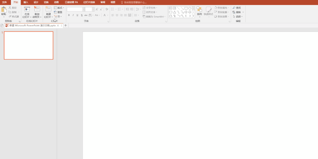The width and height of the screenshot is (318, 159).
Task: Open the Review (审阅) tab
Action: pos(103,2)
